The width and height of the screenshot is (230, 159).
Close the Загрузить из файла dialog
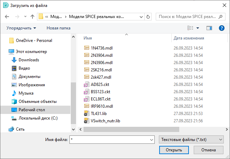point(224,6)
